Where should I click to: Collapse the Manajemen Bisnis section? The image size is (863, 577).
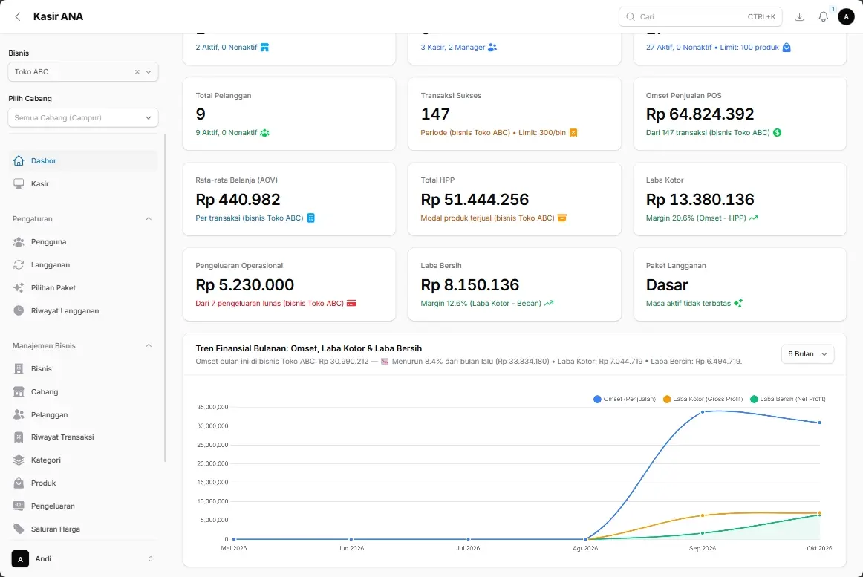click(x=149, y=346)
